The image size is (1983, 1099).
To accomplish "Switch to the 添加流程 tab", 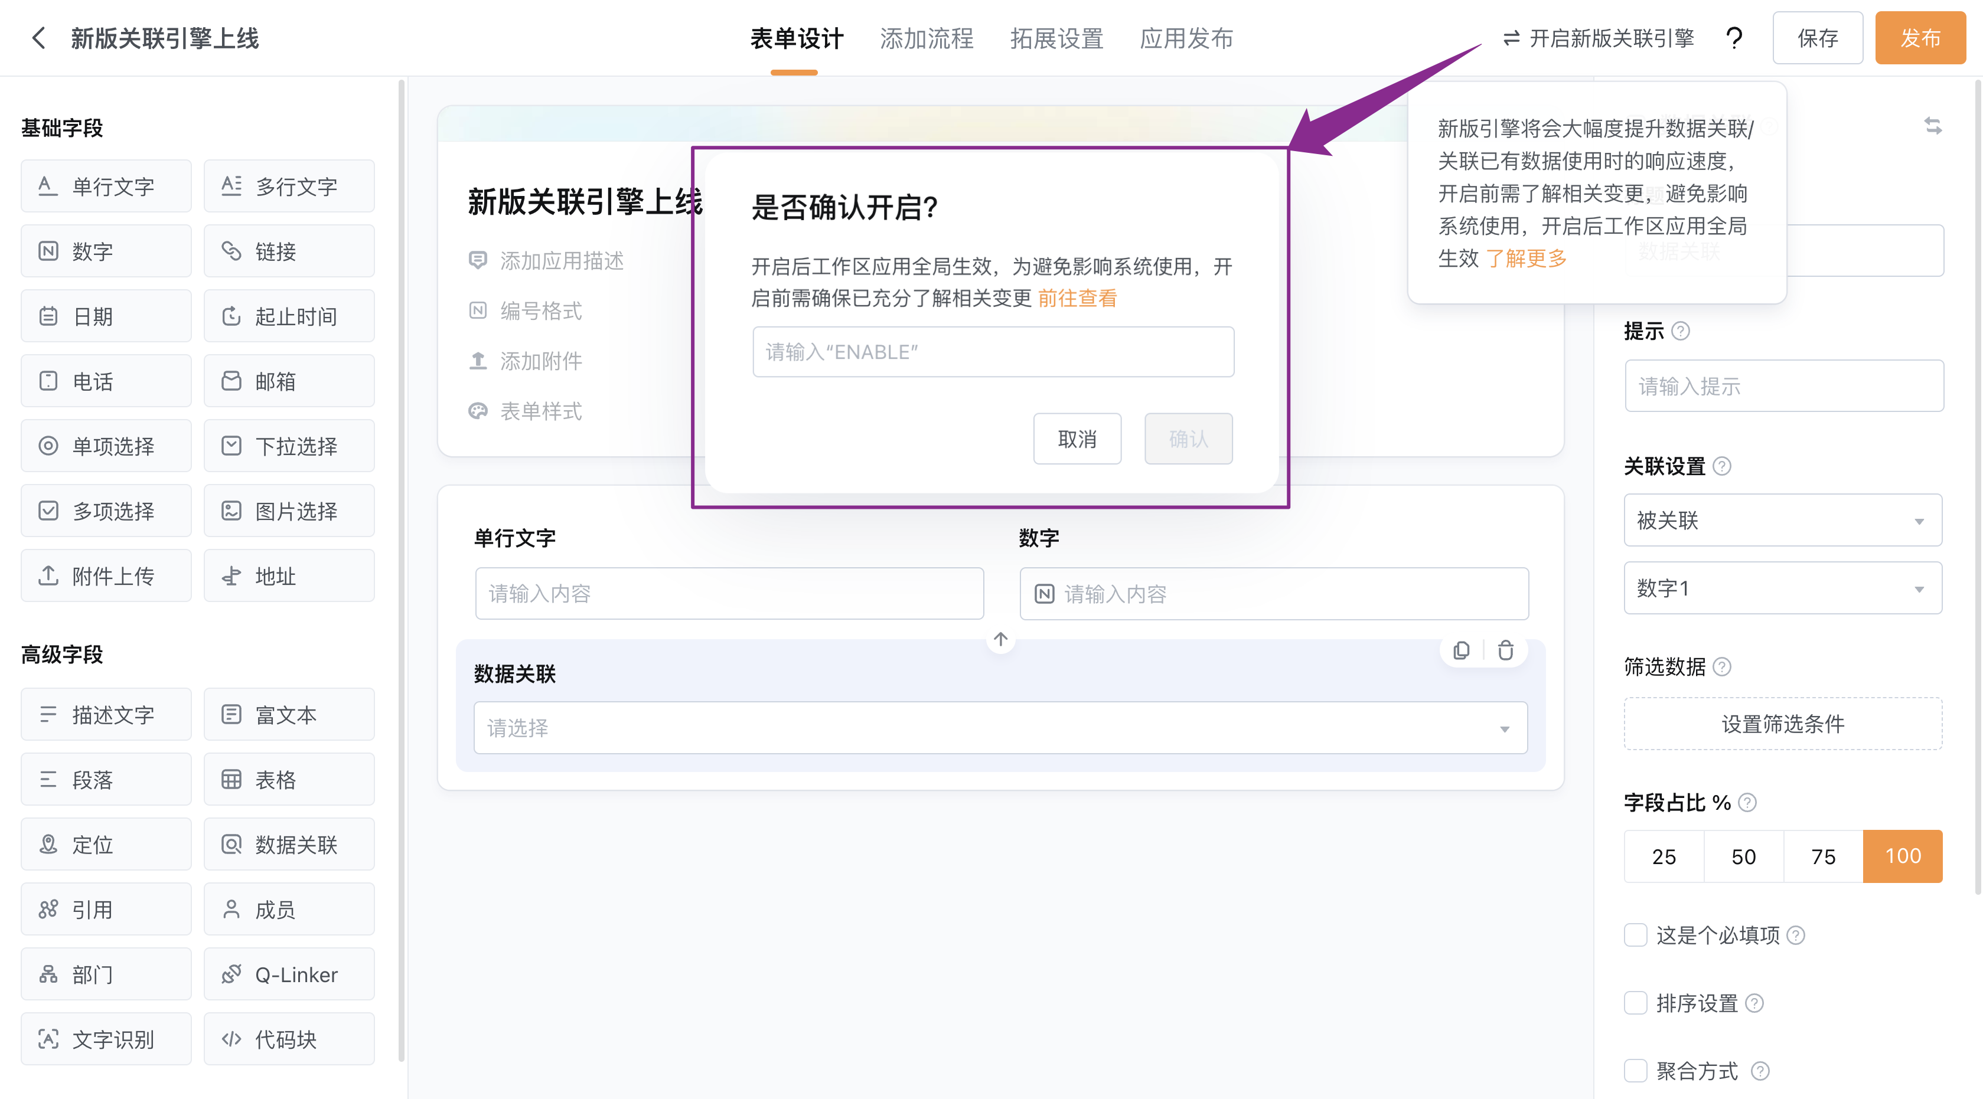I will tap(927, 38).
